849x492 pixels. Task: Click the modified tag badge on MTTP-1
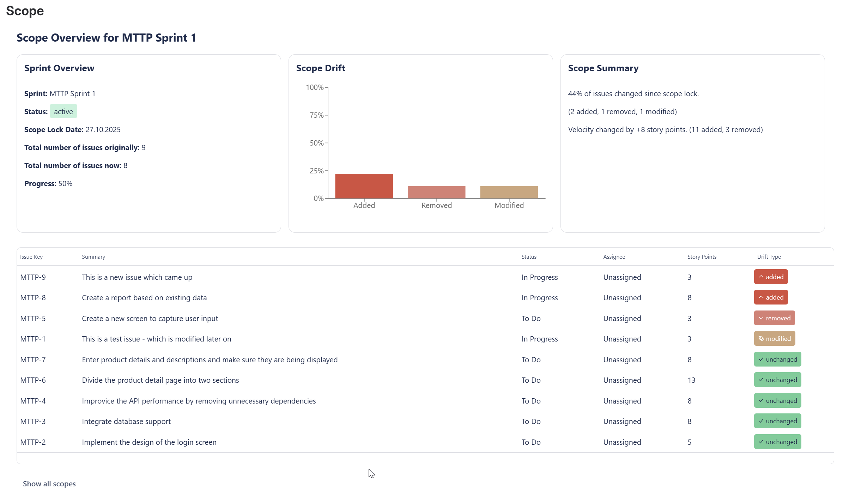click(774, 338)
